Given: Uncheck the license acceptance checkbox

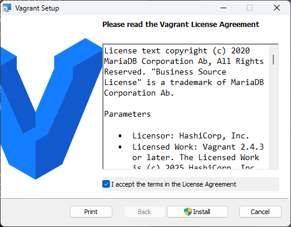Looking at the screenshot, I should [106, 184].
